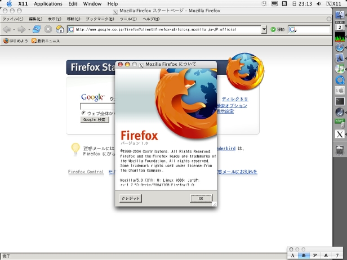Open the 最新ニュース live bookmark feed
Image resolution: width=347 pixels, height=260 pixels.
[46, 41]
